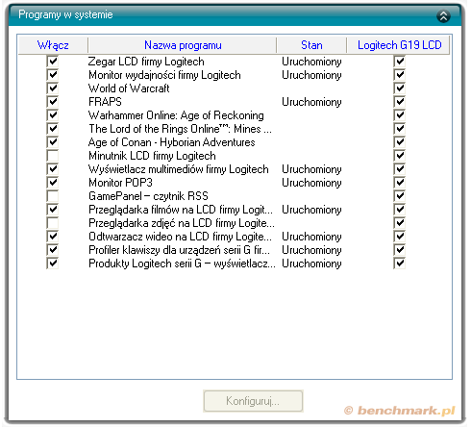The height and width of the screenshot is (427, 471).
Task: Toggle G19 LCD box for Odtwarzacz wideo
Action: click(x=400, y=237)
